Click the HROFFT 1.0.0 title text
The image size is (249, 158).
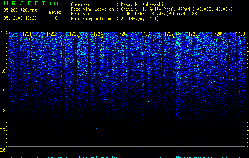click(x=31, y=3)
